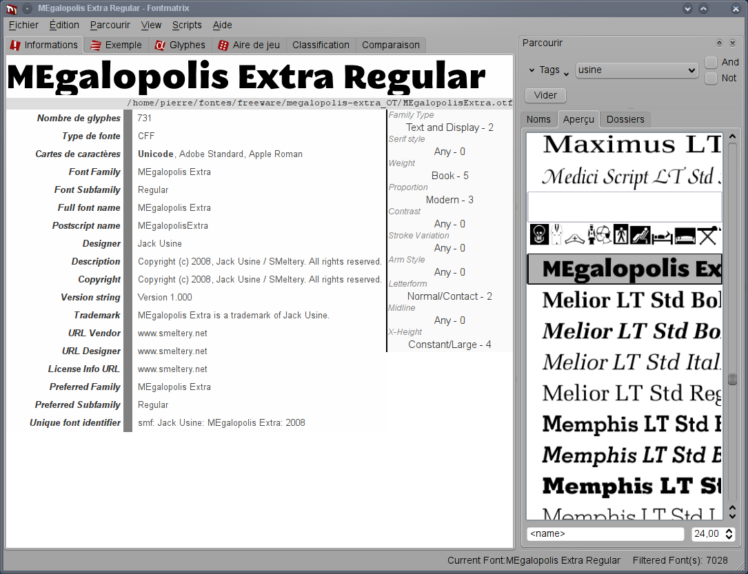The height and width of the screenshot is (574, 748).
Task: Click the Aire de jeu dice icon
Action: tap(223, 45)
